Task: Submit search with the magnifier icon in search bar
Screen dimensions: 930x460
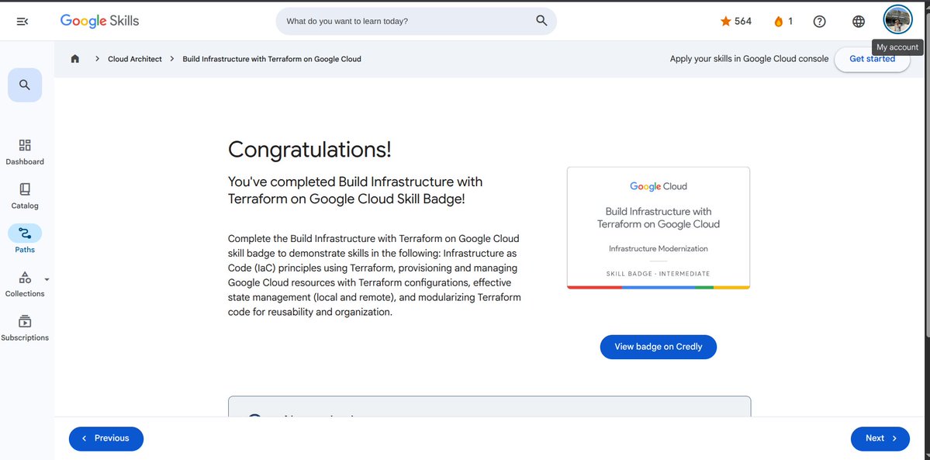Action: coord(541,21)
